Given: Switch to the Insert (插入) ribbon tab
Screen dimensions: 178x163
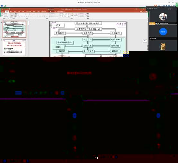Looking at the screenshot, I should (11, 11).
